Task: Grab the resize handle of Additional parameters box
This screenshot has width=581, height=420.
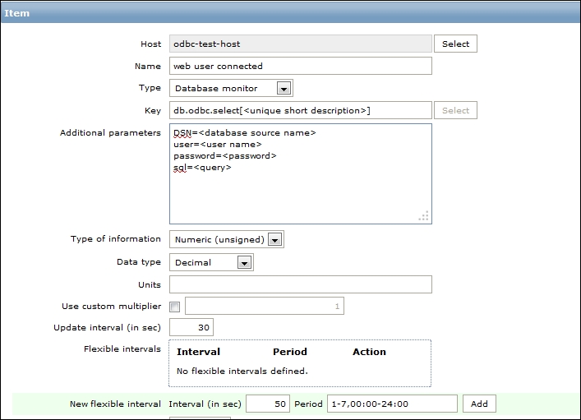Action: click(424, 216)
